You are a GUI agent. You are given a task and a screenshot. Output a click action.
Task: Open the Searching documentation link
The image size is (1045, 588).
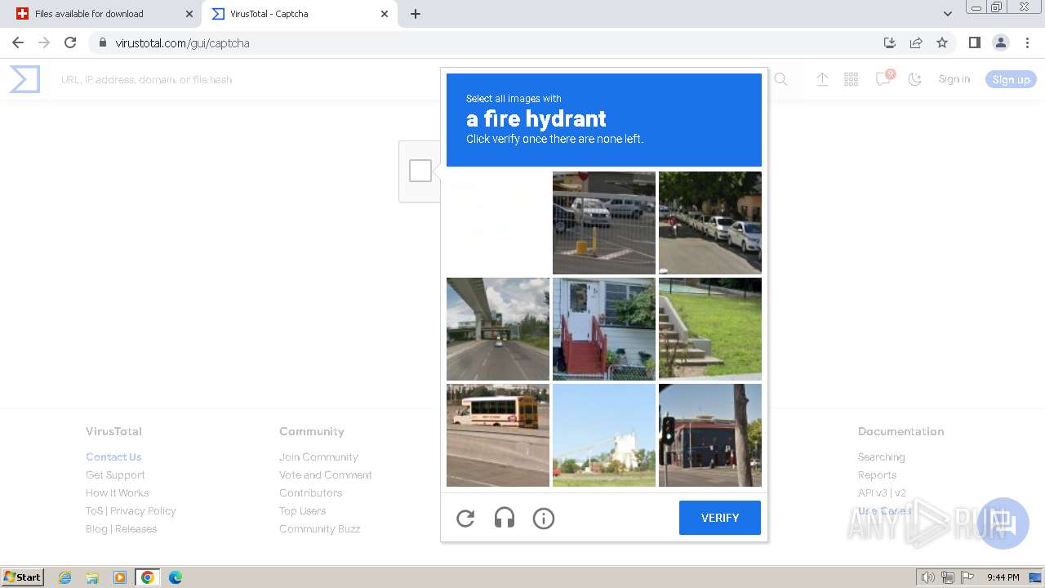point(881,457)
